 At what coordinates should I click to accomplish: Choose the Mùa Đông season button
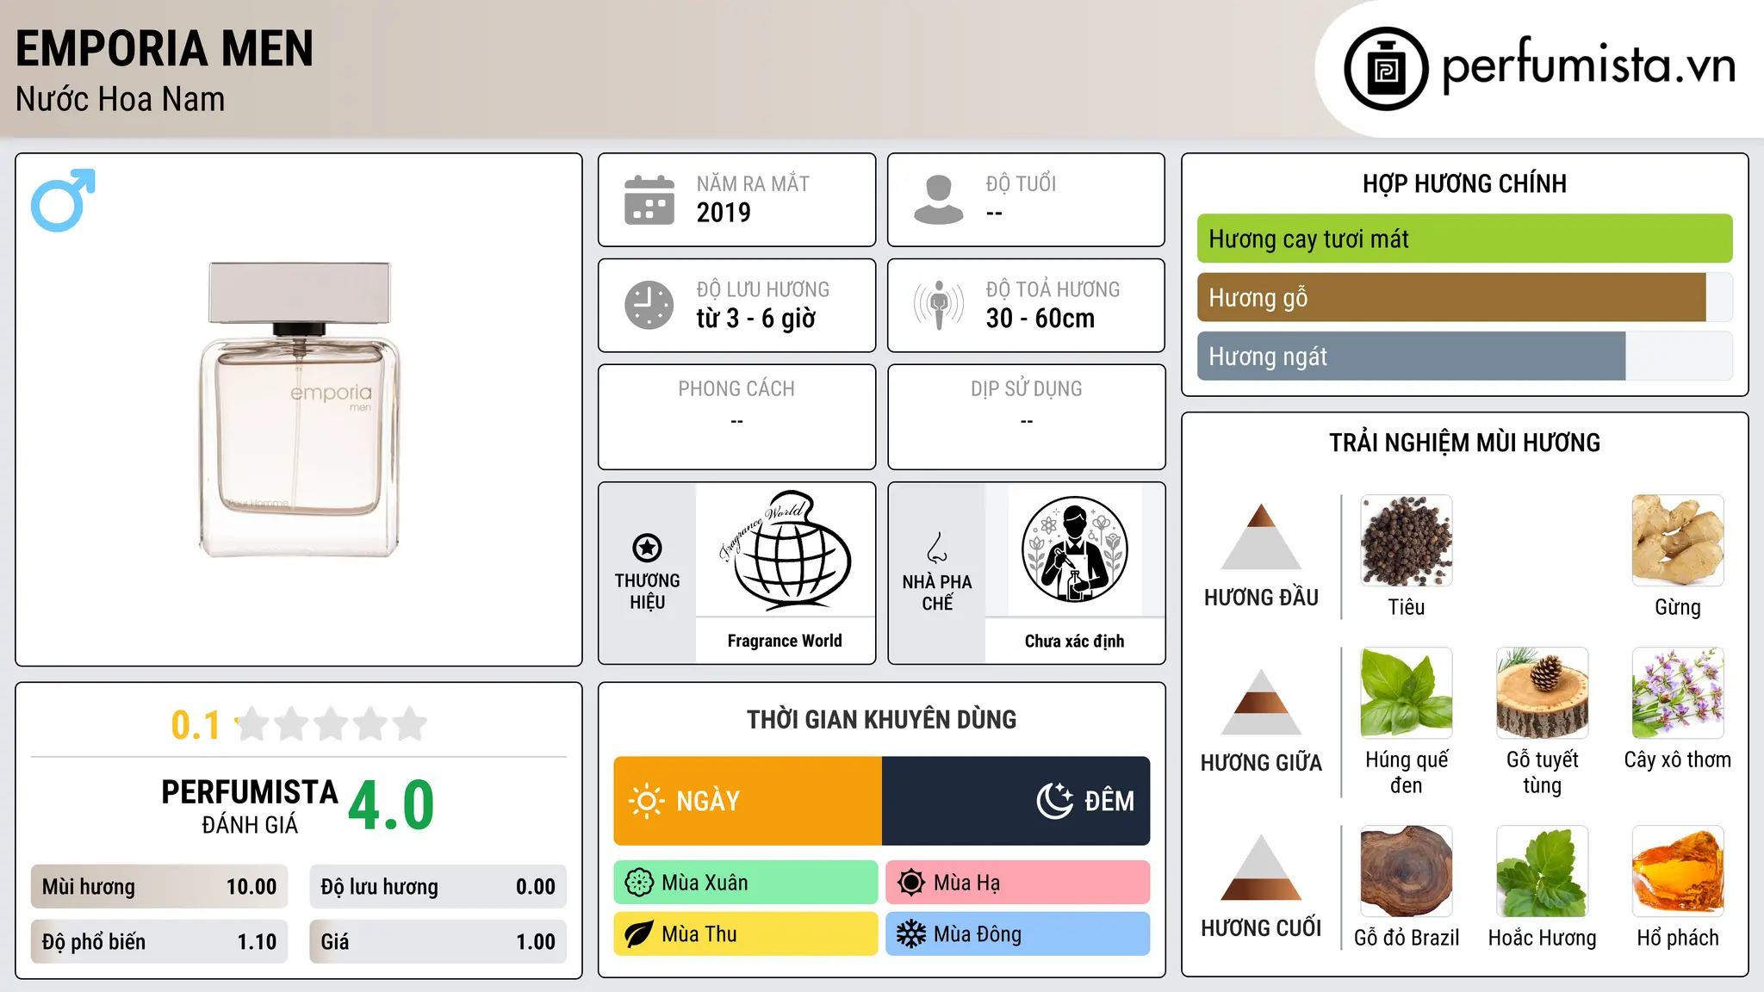click(1018, 934)
